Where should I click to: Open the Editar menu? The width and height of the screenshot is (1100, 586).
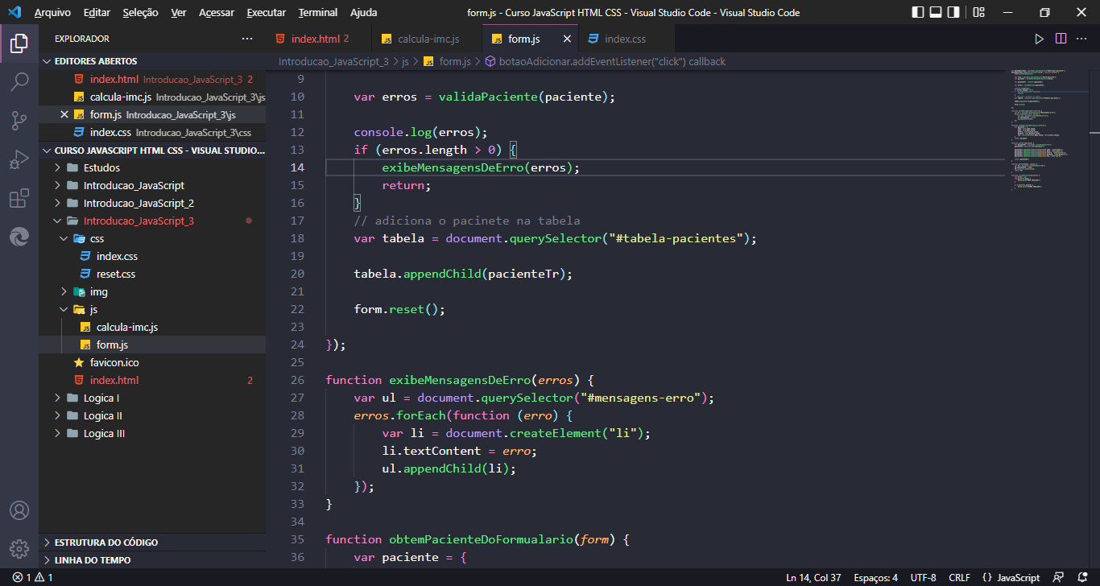pyautogui.click(x=97, y=13)
